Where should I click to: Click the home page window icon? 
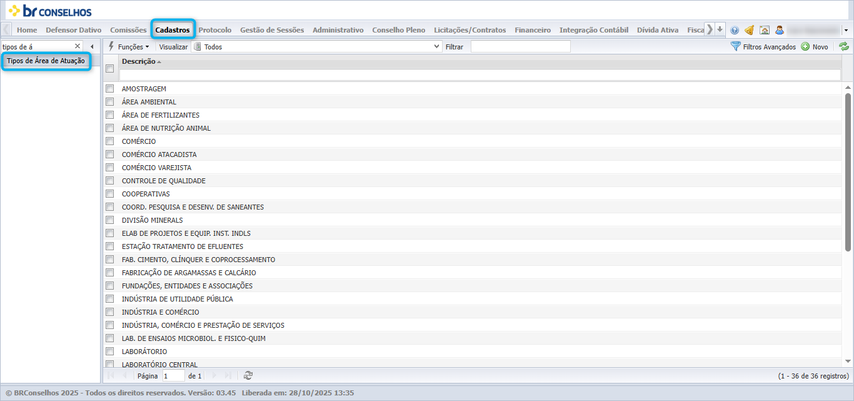(x=764, y=30)
